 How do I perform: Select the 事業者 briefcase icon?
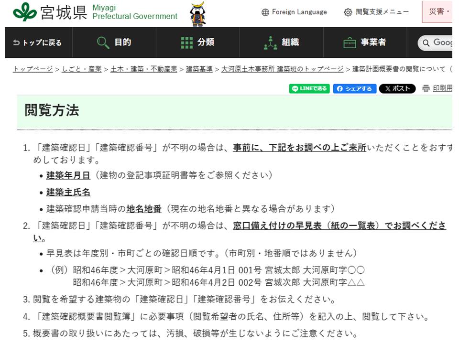[x=350, y=43]
